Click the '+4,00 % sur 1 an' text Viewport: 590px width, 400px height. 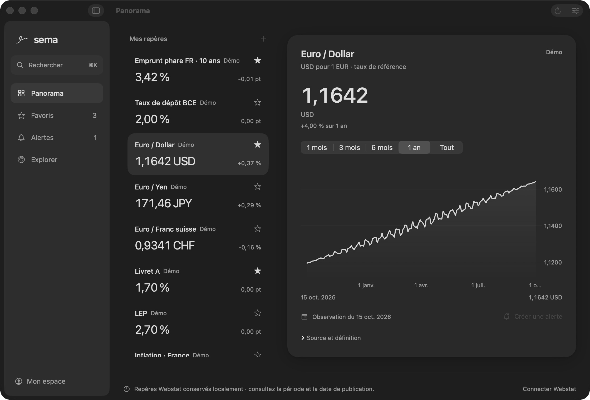coord(324,126)
